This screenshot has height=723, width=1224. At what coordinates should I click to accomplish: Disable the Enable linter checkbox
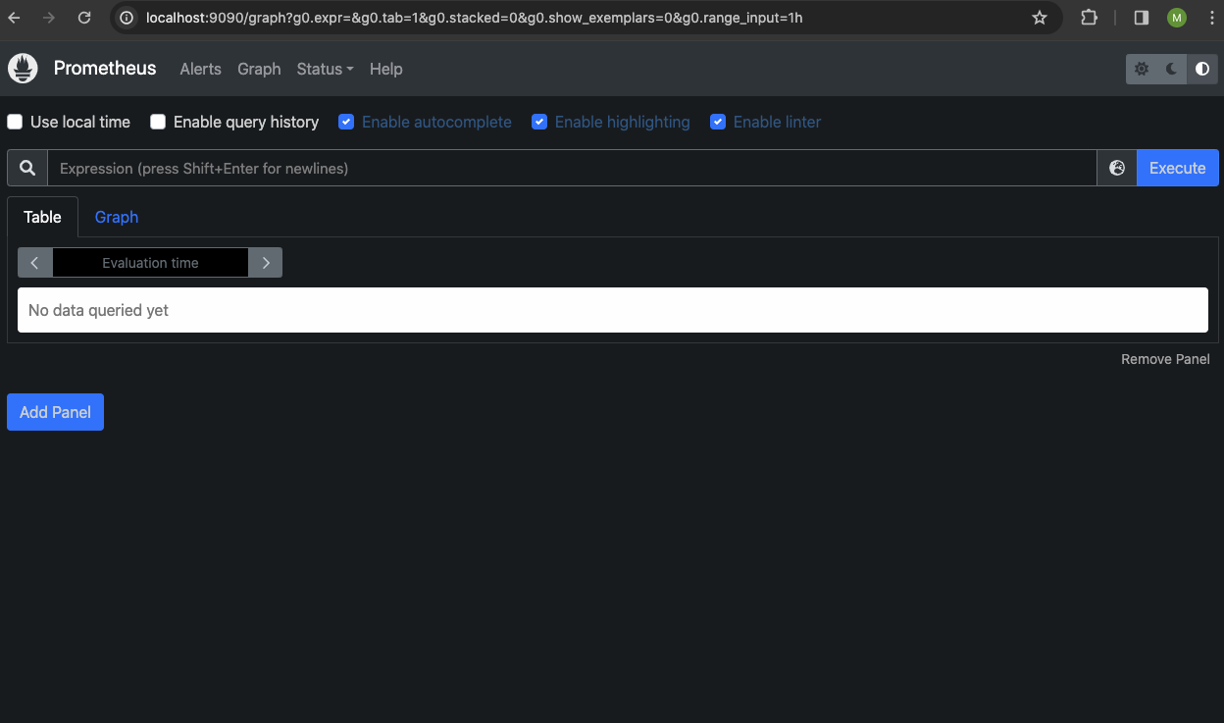[718, 122]
